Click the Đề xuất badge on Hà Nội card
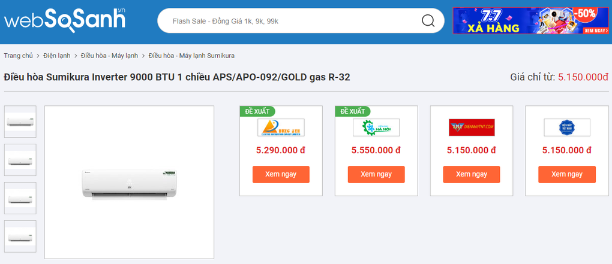Screen dimensions: 612x264 (x=352, y=111)
